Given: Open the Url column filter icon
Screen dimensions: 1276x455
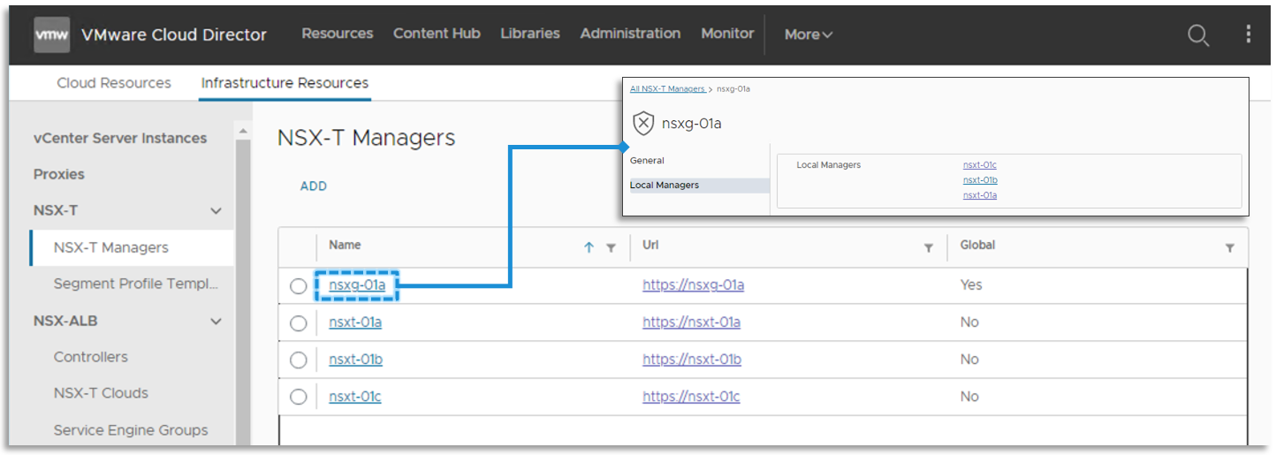Looking at the screenshot, I should click(x=928, y=248).
